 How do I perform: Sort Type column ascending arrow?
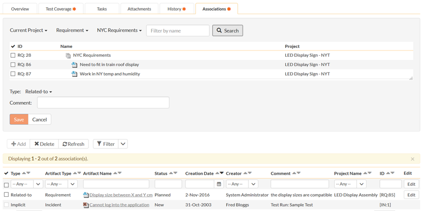pos(23,173)
